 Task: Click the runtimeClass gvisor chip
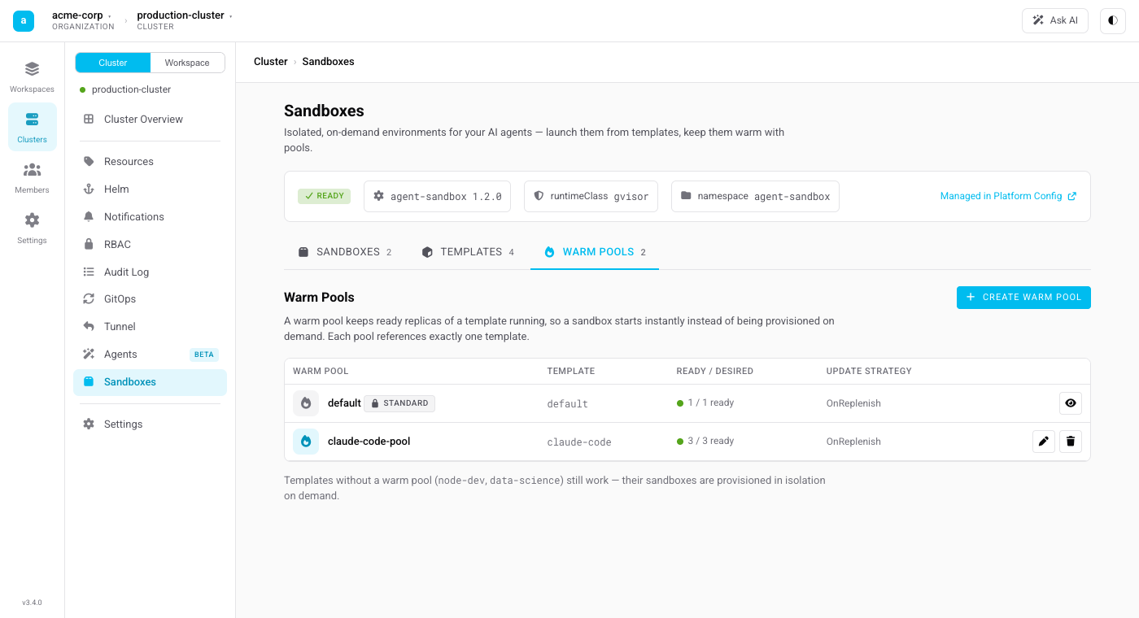(x=591, y=196)
